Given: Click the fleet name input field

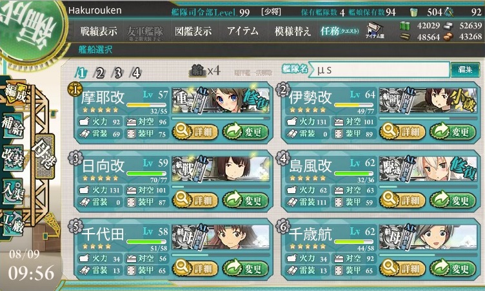Looking at the screenshot, I should point(379,70).
